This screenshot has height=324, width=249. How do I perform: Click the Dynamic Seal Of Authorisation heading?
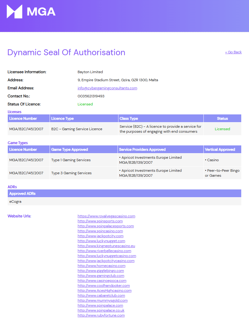click(x=66, y=52)
